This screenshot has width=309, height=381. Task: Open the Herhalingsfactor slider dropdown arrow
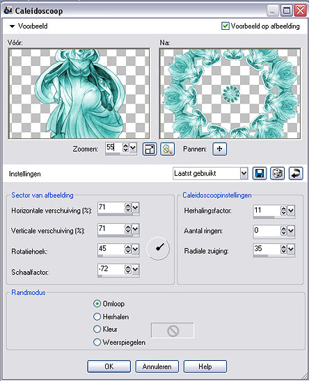point(291,211)
